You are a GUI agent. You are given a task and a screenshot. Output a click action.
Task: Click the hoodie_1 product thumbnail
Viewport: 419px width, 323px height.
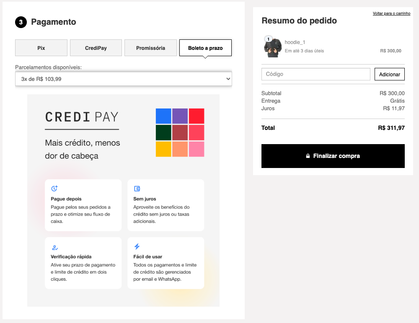coord(273,47)
